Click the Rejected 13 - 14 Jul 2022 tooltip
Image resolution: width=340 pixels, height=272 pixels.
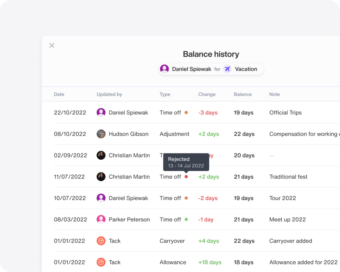[186, 162]
